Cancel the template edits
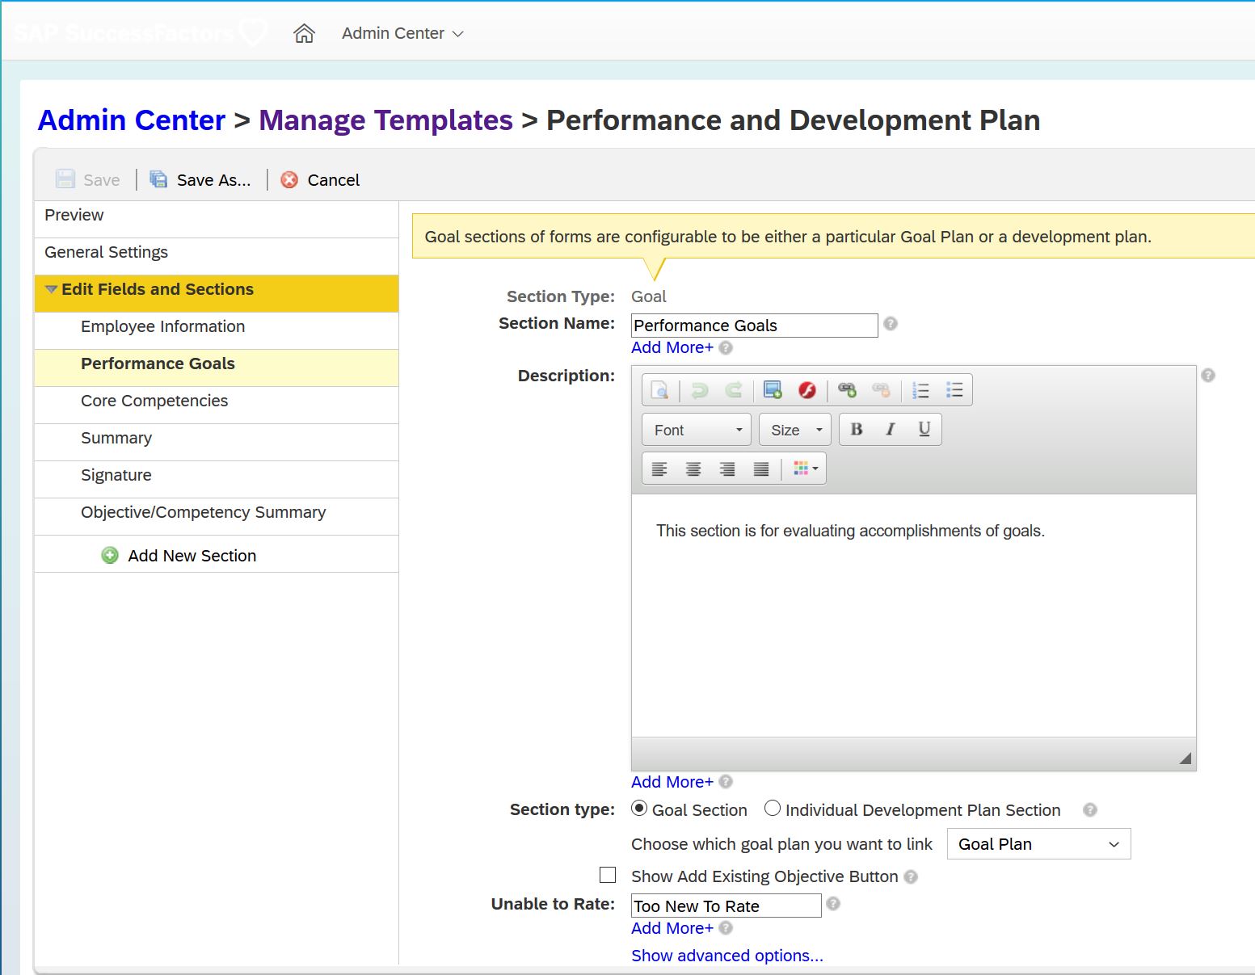The image size is (1255, 975). [x=320, y=179]
